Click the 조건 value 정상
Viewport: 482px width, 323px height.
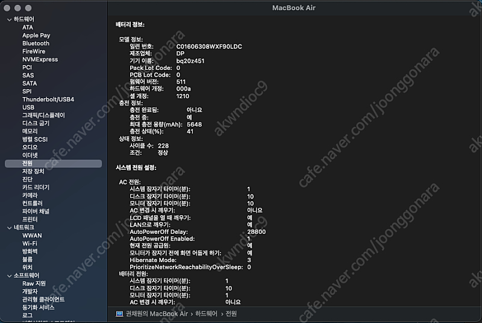pyautogui.click(x=163, y=152)
